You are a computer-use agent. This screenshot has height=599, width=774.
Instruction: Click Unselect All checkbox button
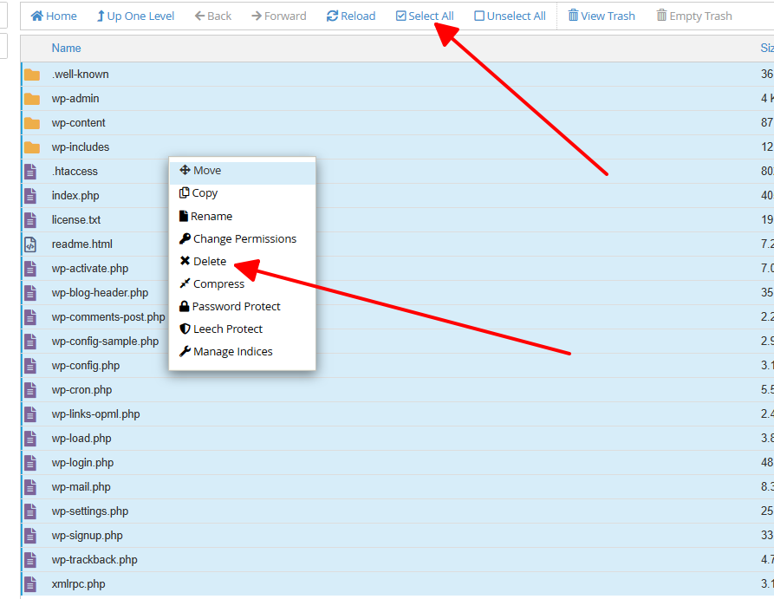click(x=510, y=16)
